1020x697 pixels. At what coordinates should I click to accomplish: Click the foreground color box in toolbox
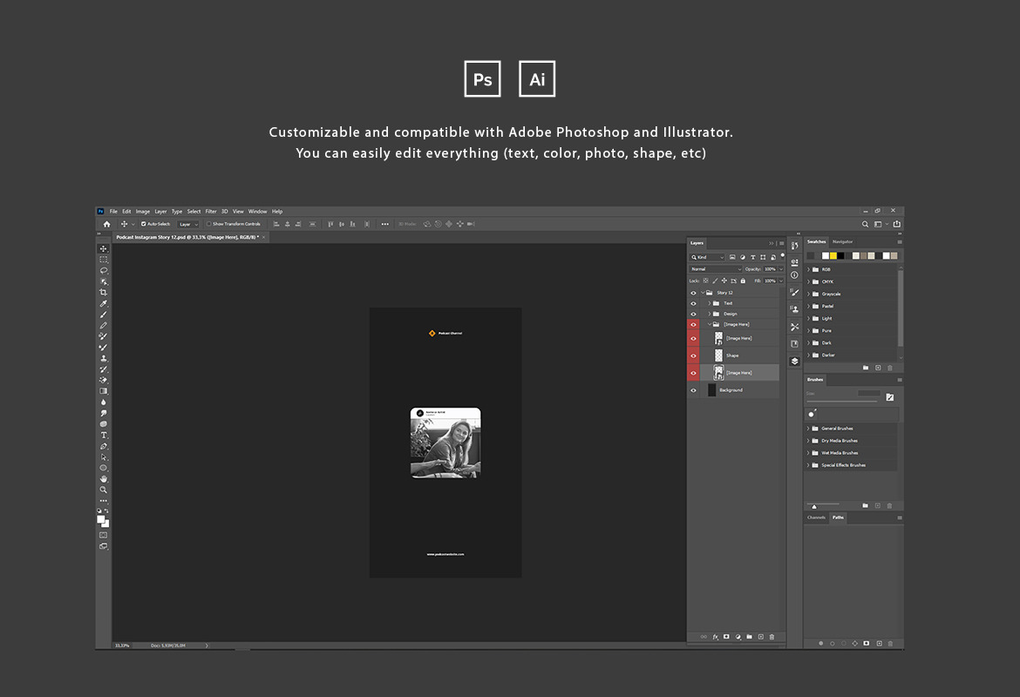pos(101,519)
